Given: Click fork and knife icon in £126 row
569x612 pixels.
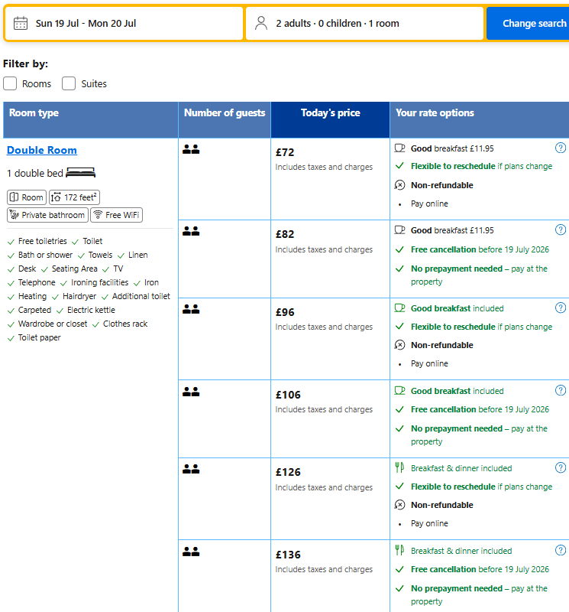Looking at the screenshot, I should tap(399, 467).
